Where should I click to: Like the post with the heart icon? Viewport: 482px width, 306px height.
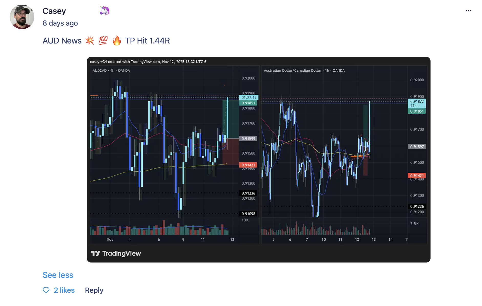pos(46,290)
